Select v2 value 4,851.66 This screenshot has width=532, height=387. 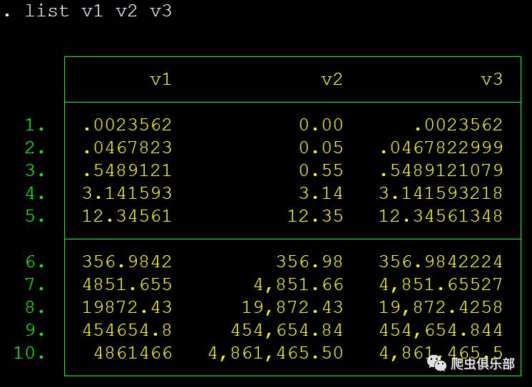pyautogui.click(x=298, y=284)
